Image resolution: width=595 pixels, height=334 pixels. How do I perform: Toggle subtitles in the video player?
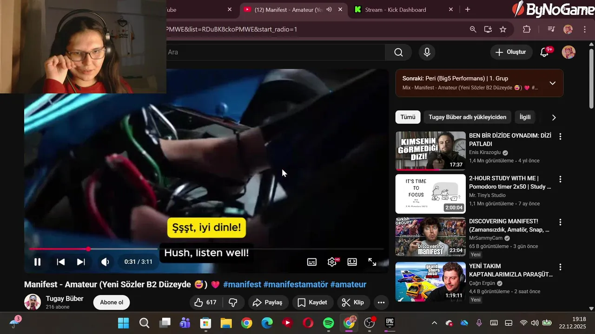pyautogui.click(x=312, y=262)
